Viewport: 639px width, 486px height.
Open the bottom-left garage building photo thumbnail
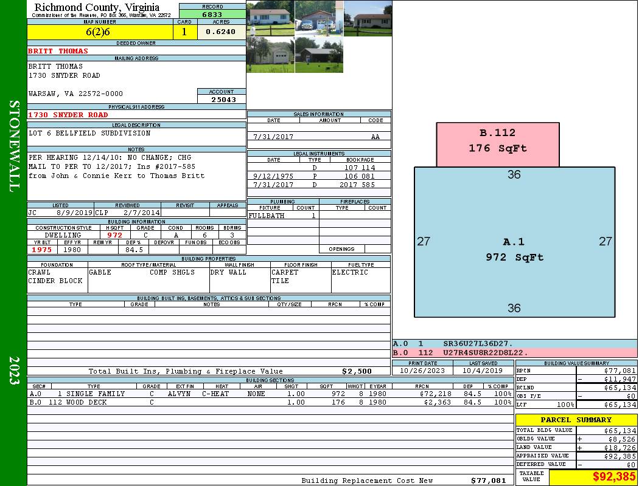click(270, 55)
